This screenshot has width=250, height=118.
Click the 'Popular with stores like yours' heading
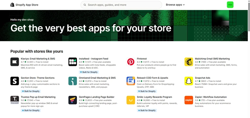click(37, 51)
